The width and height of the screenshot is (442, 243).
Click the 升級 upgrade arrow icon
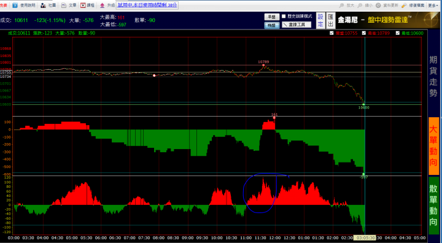coord(102,5)
